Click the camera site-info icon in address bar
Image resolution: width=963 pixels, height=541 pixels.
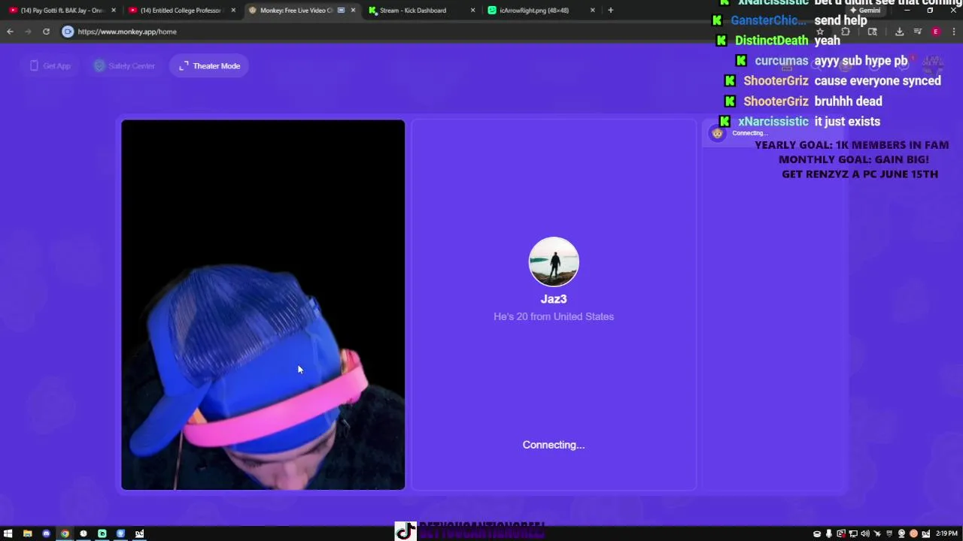click(x=68, y=32)
